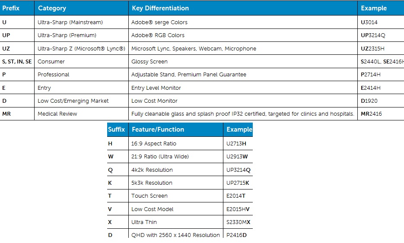Click 'Adjustable Stand, Premium Panel Guarantee' text

coord(189,75)
